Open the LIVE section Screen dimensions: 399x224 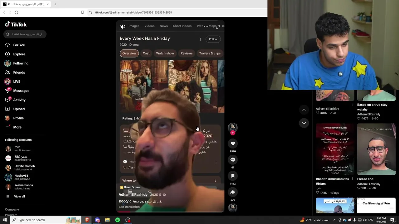(17, 82)
